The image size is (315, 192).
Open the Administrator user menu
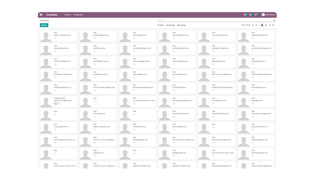(269, 14)
